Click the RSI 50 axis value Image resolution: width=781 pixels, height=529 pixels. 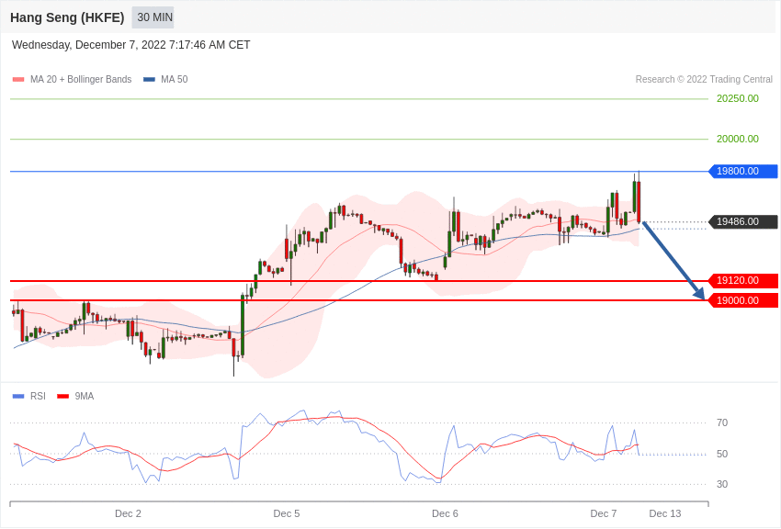pyautogui.click(x=722, y=454)
